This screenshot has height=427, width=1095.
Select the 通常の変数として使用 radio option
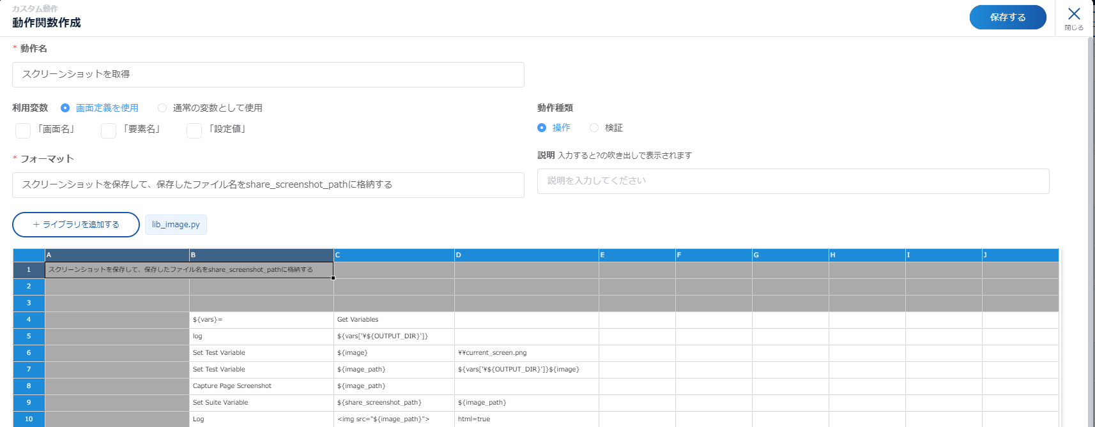[x=162, y=108]
